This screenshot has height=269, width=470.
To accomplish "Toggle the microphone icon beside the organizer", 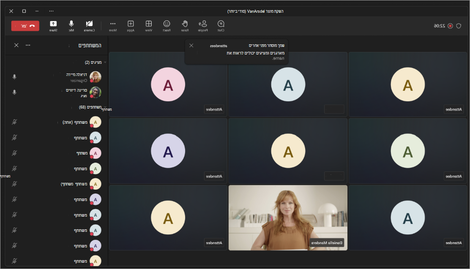I will (14, 77).
